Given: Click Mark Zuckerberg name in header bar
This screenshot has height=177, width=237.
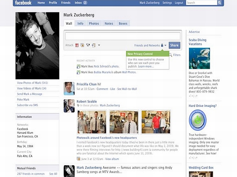Looking at the screenshot, I should [x=149, y=3].
